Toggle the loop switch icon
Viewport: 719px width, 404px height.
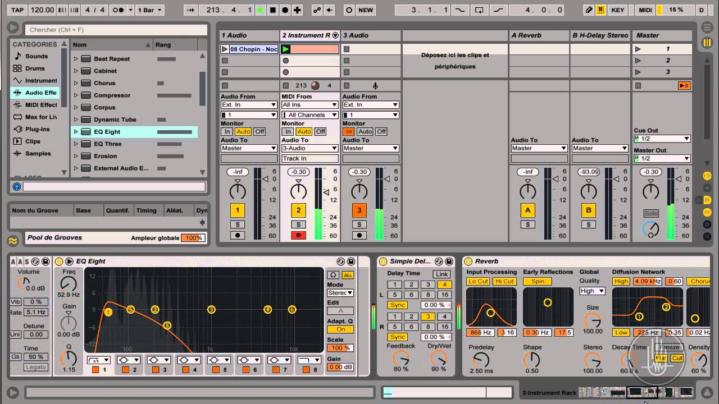(480, 10)
